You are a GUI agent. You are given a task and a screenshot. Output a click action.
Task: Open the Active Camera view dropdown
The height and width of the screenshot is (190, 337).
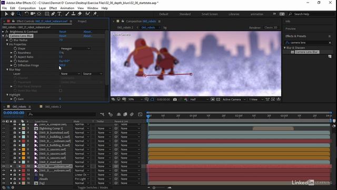[x=234, y=100]
